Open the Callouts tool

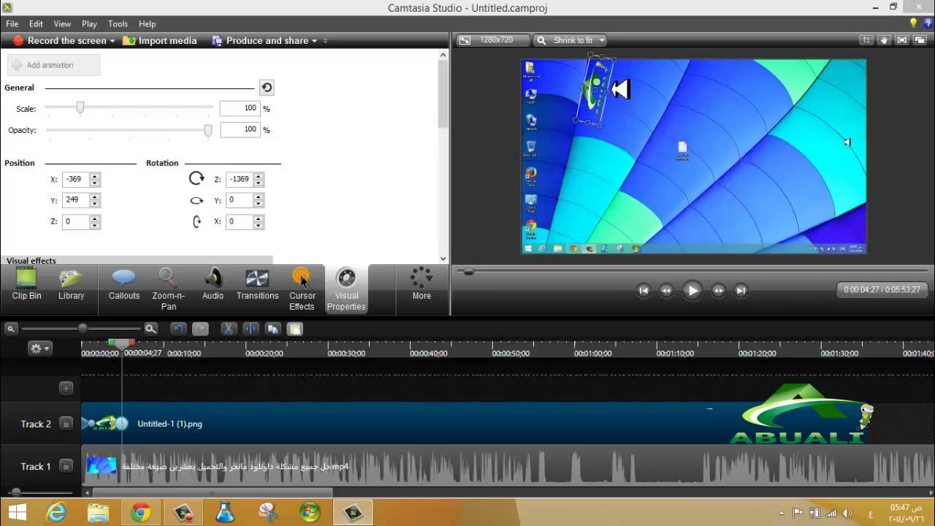[124, 284]
